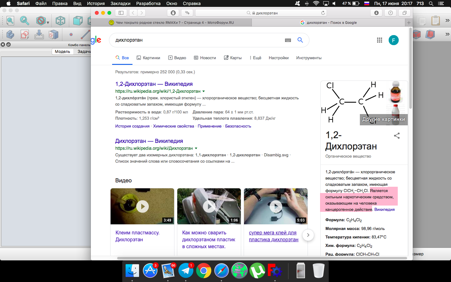The width and height of the screenshot is (451, 282).
Task: Expand the dropdown arrow next to Дихлорэтан wiki URL
Action: [196, 148]
